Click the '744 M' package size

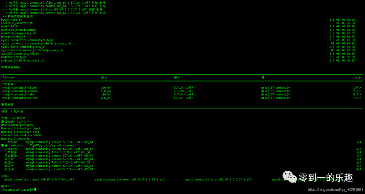(357, 98)
